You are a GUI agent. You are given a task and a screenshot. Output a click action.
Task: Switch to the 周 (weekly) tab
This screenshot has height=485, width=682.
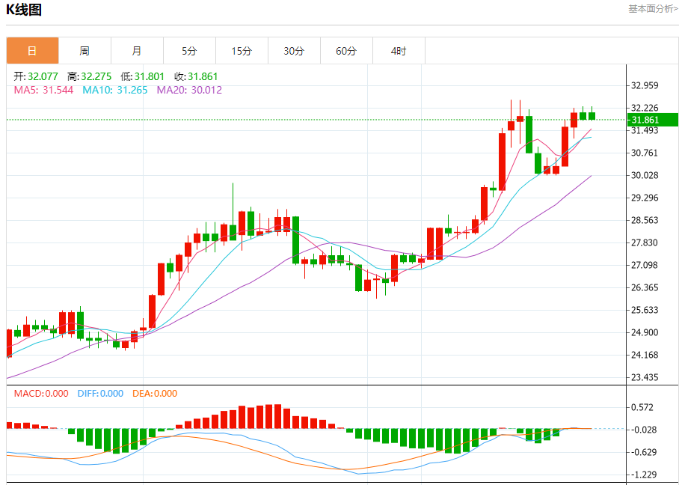[85, 51]
